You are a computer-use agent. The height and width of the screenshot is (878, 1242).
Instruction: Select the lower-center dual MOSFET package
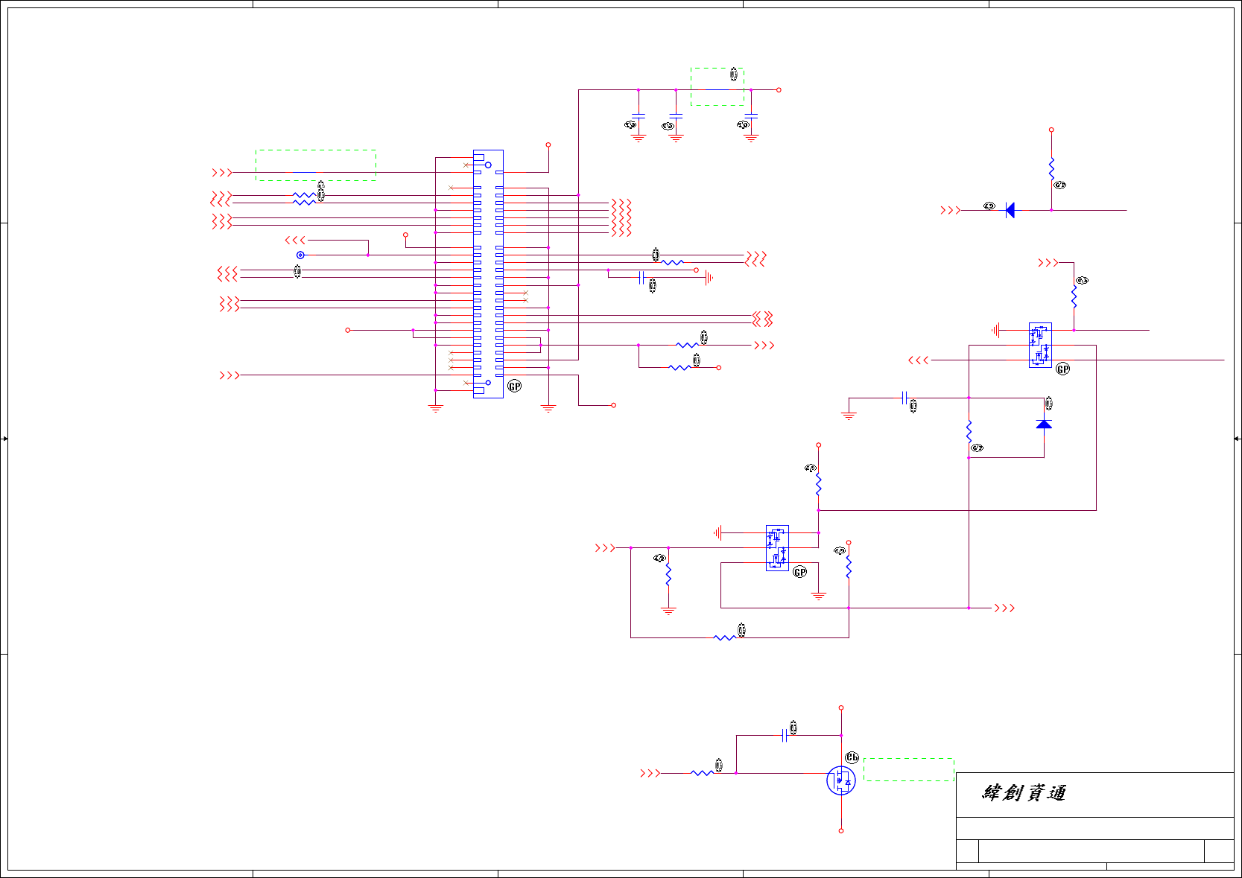pos(777,548)
